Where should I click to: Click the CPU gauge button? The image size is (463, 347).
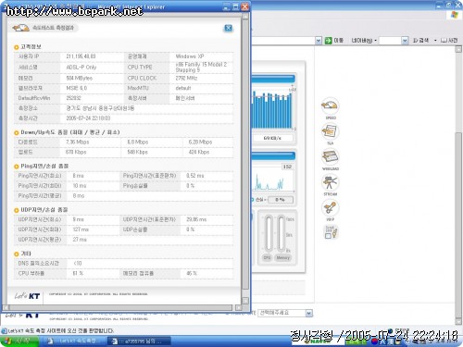coord(267,257)
